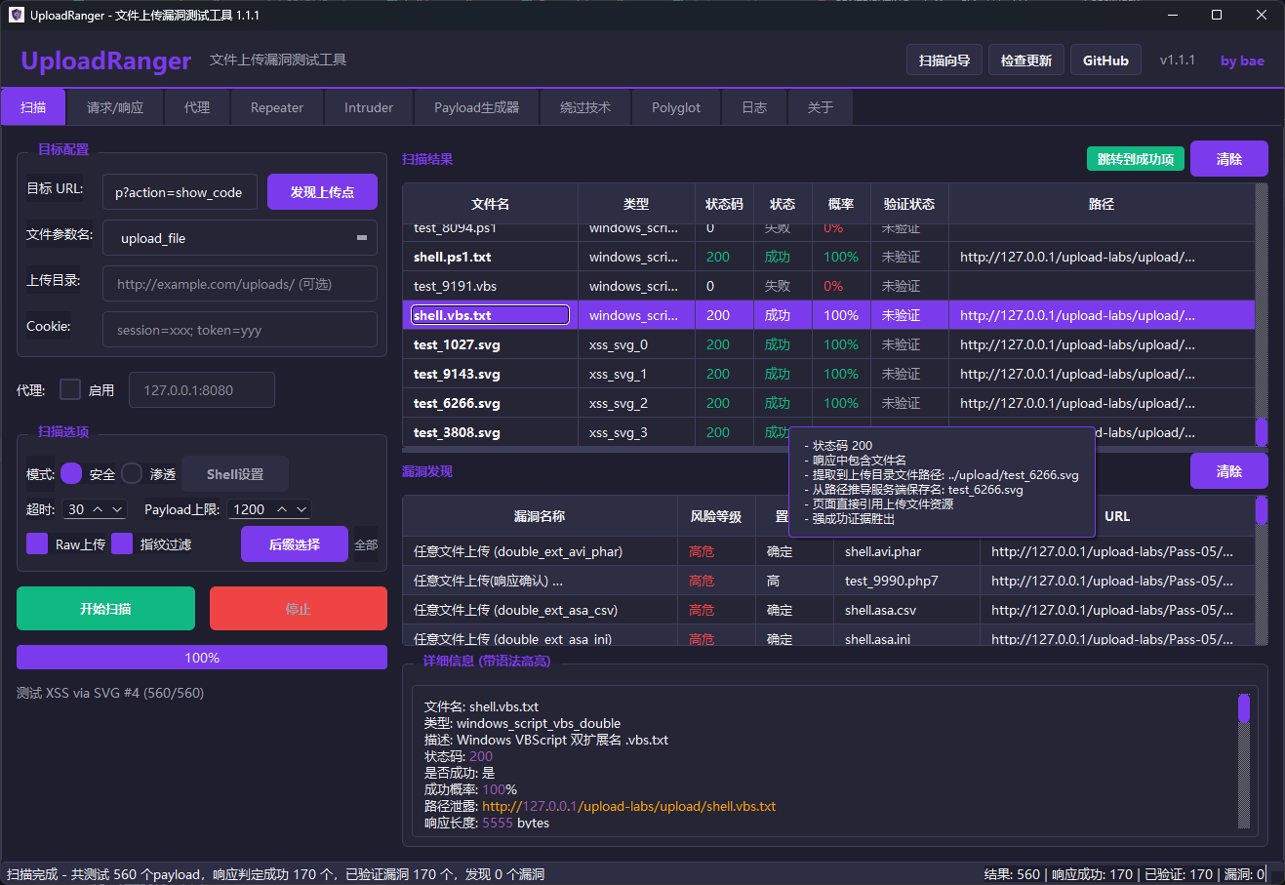Click the 验证状态 column header
The image size is (1285, 885).
909,204
